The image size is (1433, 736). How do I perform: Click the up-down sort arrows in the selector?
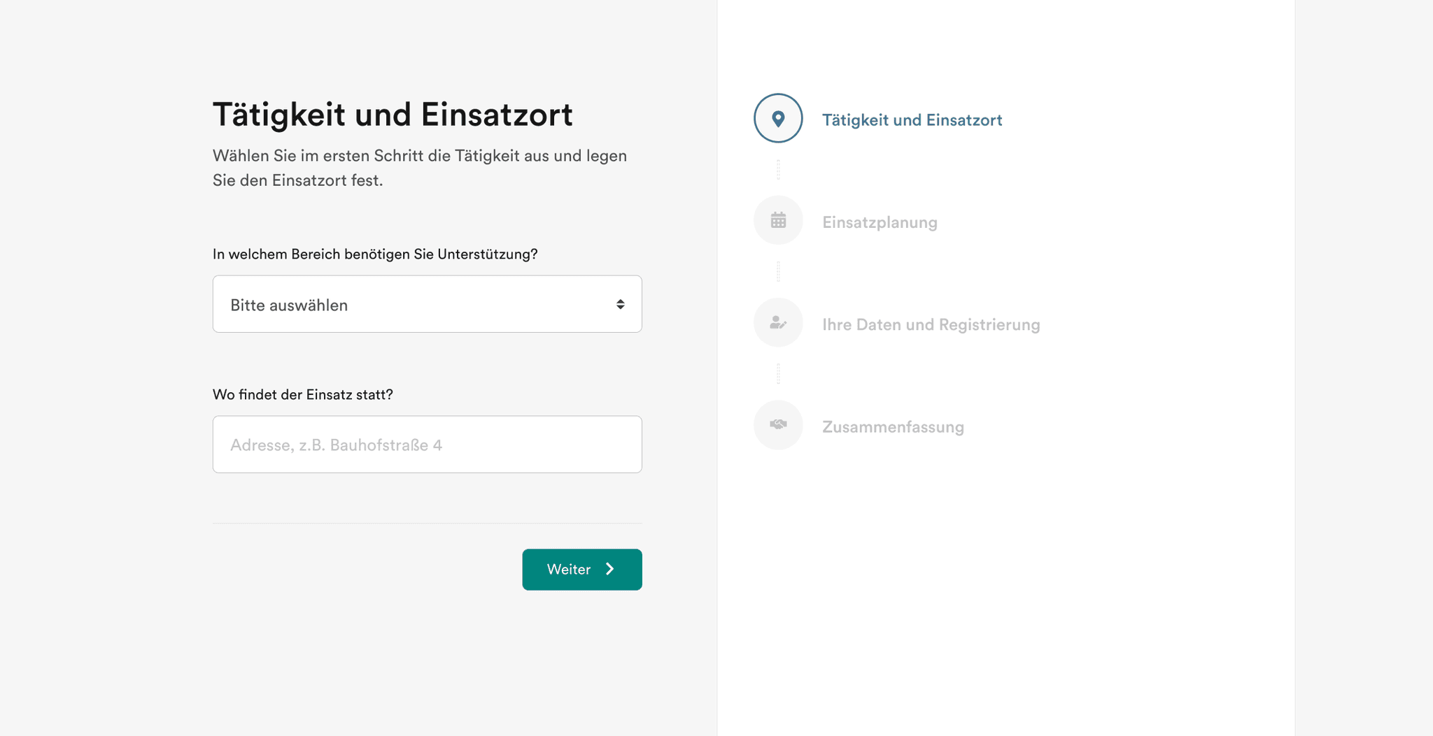tap(620, 304)
